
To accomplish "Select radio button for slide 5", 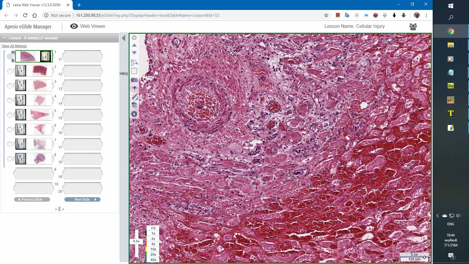I will 10,115.
